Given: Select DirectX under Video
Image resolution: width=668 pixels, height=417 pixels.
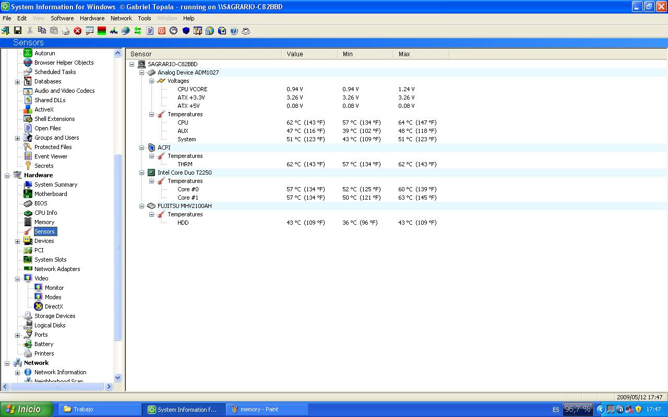Looking at the screenshot, I should [x=54, y=306].
